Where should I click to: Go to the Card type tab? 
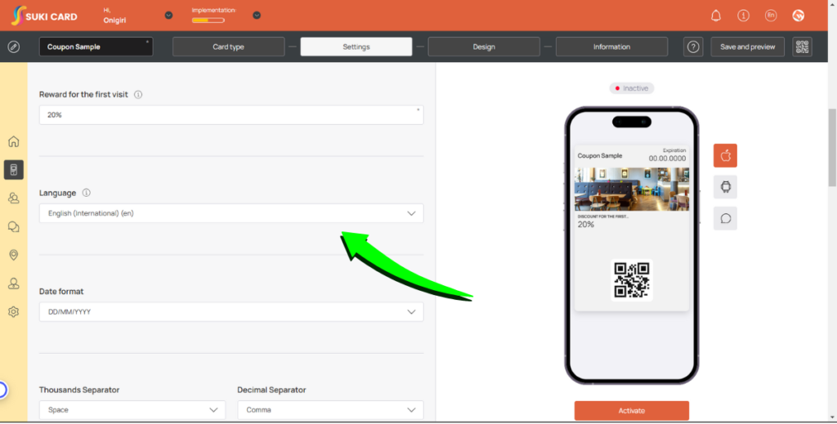click(228, 47)
